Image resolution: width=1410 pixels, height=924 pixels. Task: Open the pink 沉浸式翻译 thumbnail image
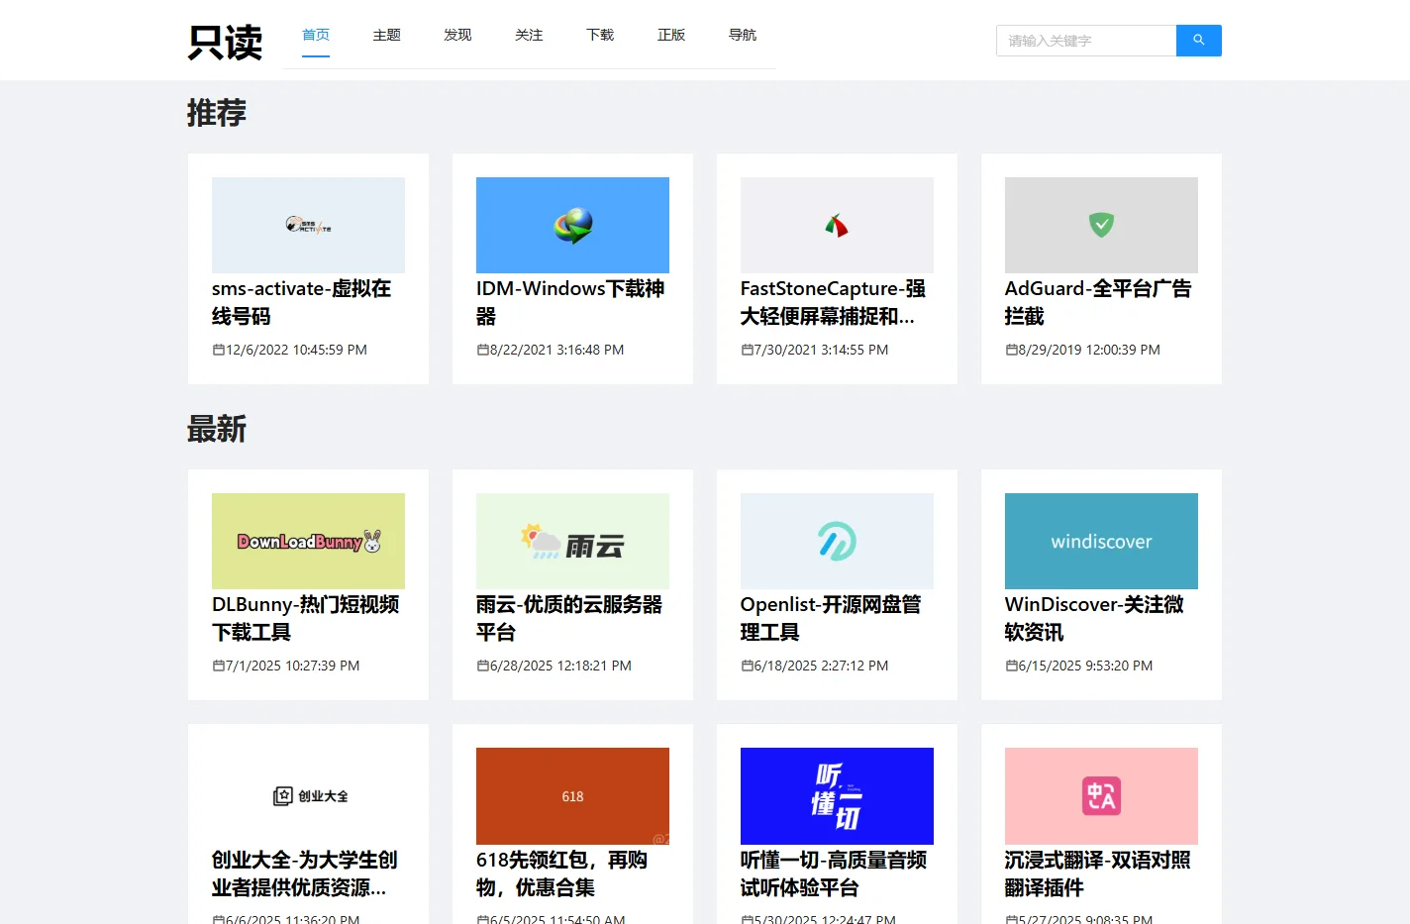coord(1101,796)
